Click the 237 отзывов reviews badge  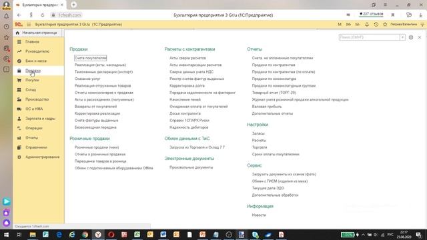[x=371, y=14]
